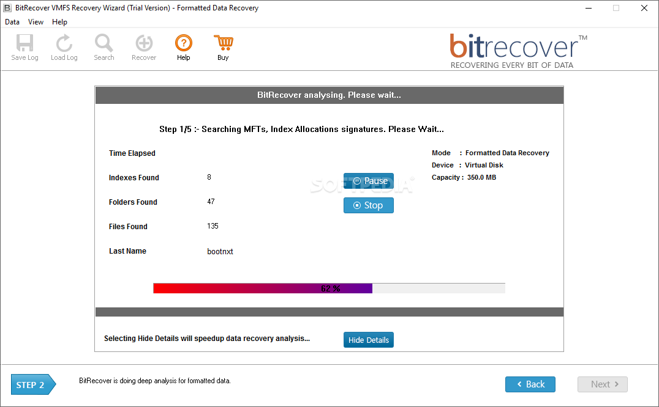Click the deep analysis status text

[155, 381]
